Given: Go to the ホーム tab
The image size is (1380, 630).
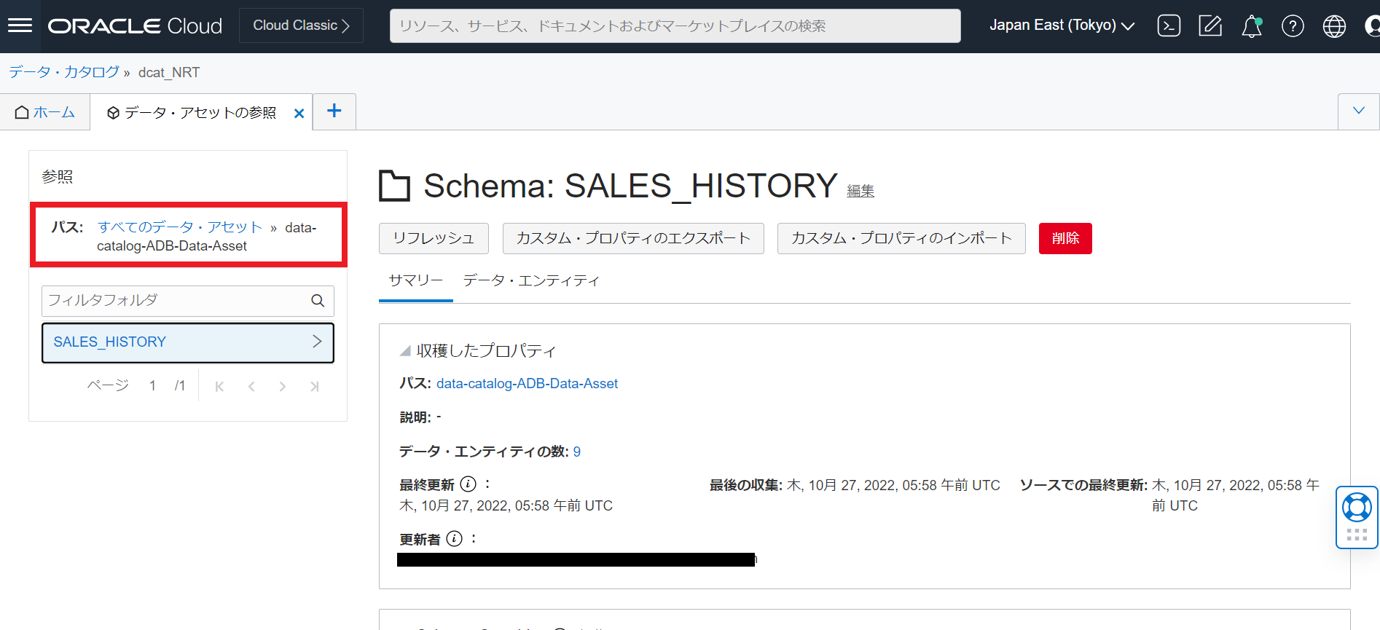Looking at the screenshot, I should (x=45, y=112).
